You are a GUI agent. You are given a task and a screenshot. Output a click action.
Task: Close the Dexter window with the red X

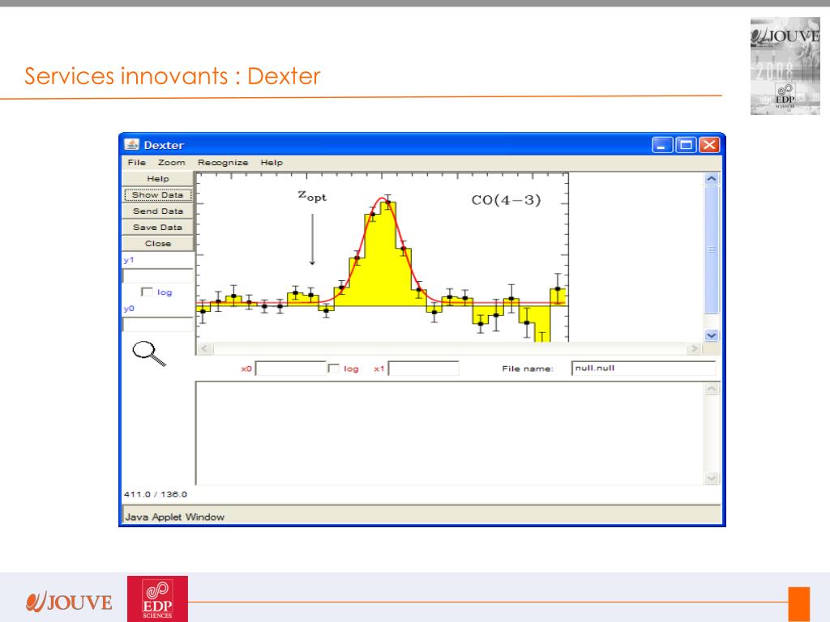pos(709,144)
